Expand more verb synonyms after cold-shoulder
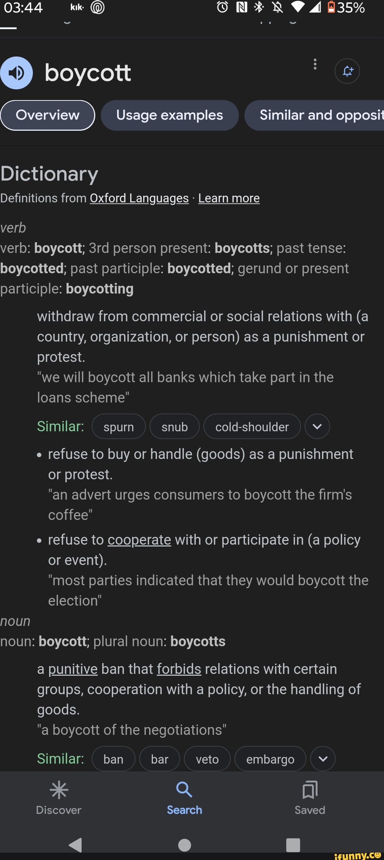Viewport: 384px width, 860px height. [317, 426]
